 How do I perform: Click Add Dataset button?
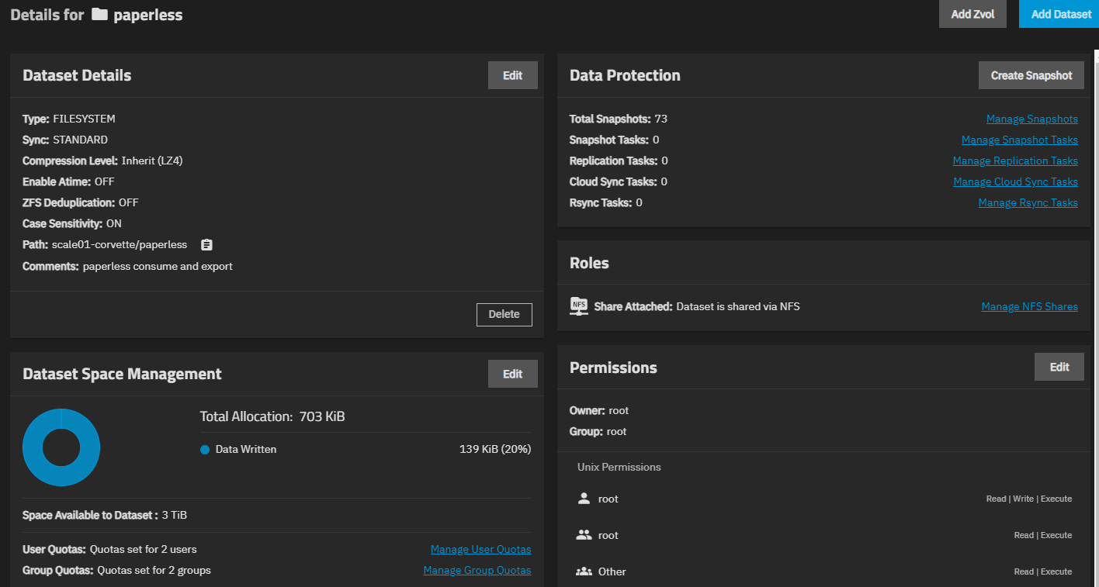pos(1060,14)
